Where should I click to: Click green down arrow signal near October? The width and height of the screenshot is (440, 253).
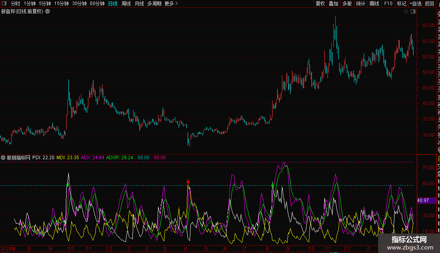point(68,185)
